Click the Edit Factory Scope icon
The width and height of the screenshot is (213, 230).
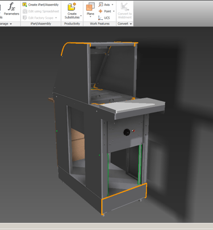pos(24,18)
